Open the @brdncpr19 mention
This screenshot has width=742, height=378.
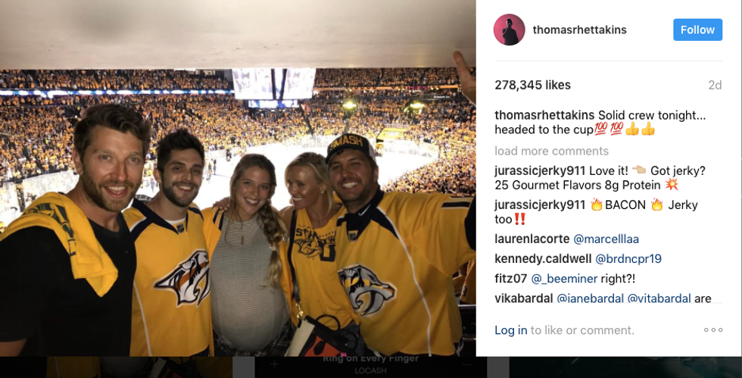[x=629, y=259]
